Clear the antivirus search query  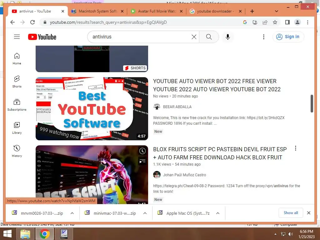point(194,37)
